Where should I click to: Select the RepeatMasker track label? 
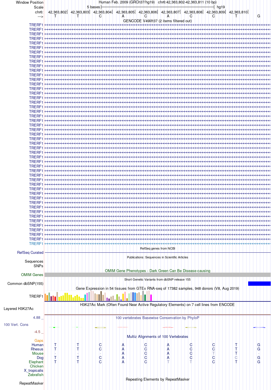pos(31,383)
